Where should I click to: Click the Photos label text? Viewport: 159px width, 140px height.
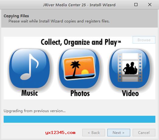pyautogui.click(x=80, y=93)
